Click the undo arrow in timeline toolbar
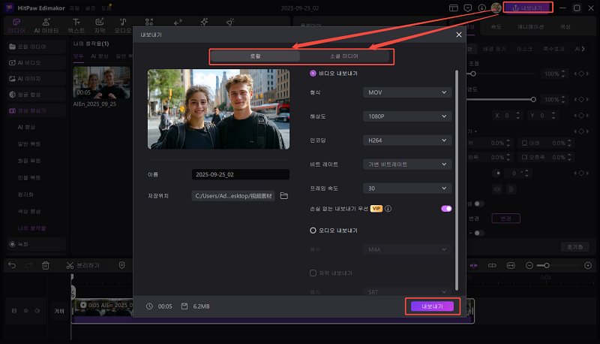 click(12, 265)
